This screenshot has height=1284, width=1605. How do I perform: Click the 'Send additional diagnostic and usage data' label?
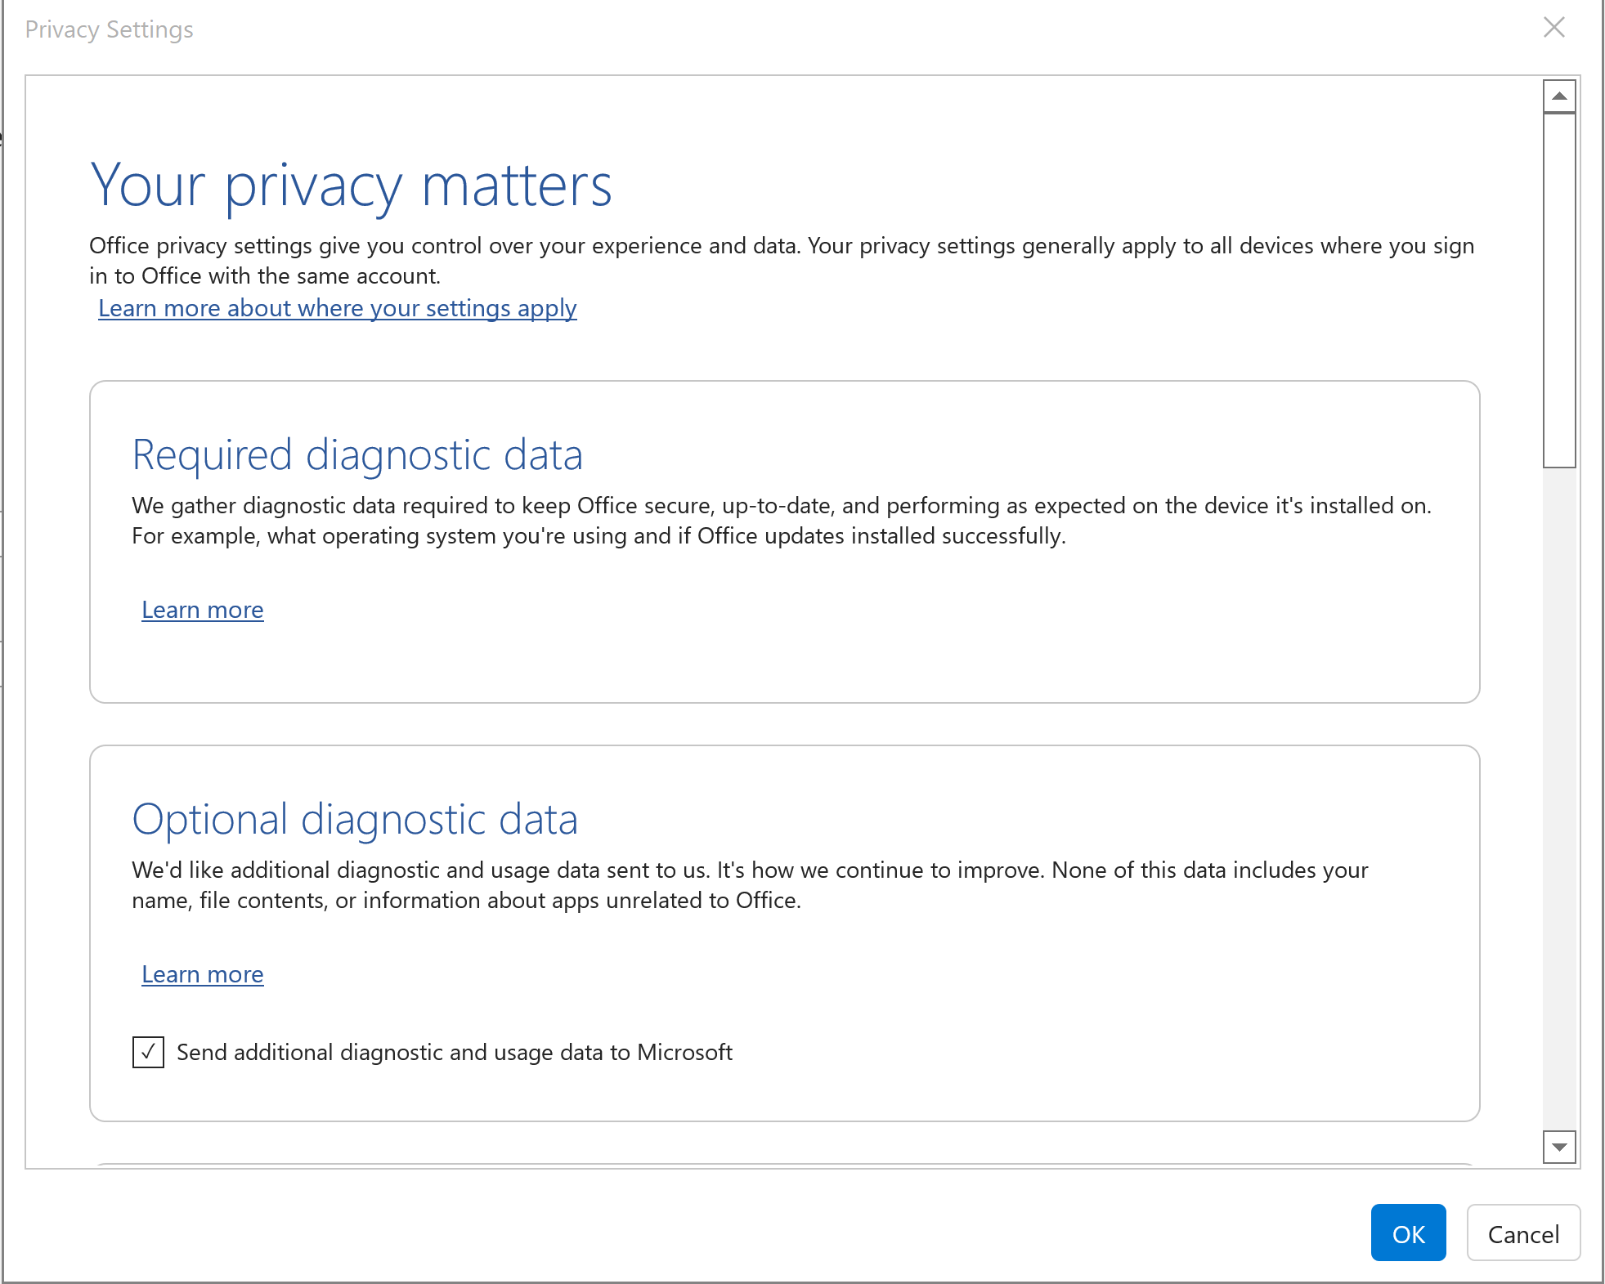(x=455, y=1052)
